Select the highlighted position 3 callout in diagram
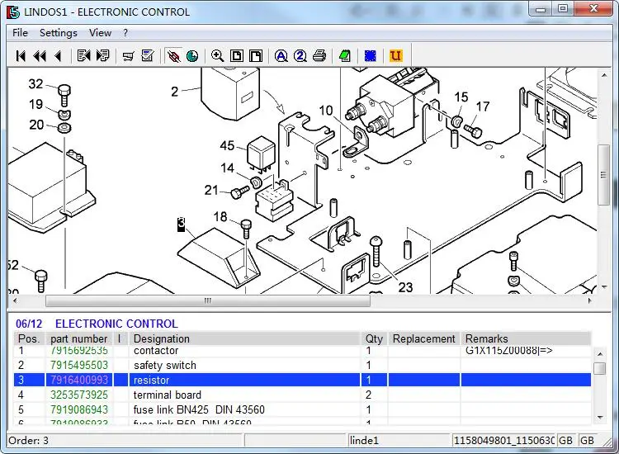 point(182,225)
